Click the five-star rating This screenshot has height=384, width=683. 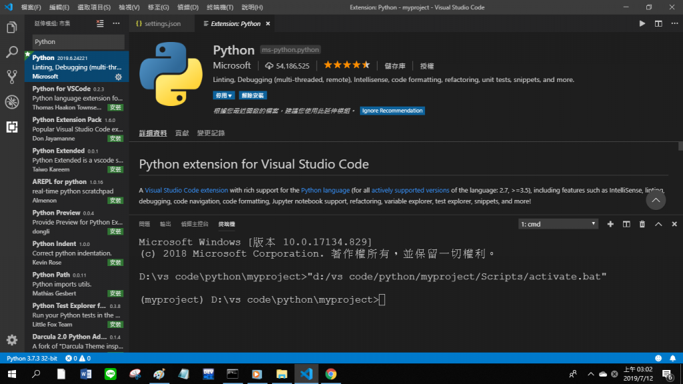pyautogui.click(x=347, y=65)
